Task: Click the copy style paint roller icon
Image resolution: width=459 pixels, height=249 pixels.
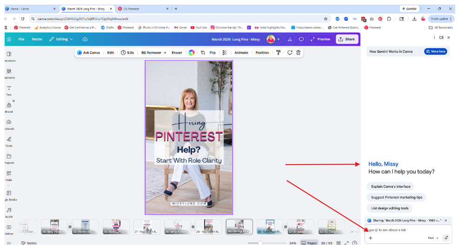Action: point(279,53)
